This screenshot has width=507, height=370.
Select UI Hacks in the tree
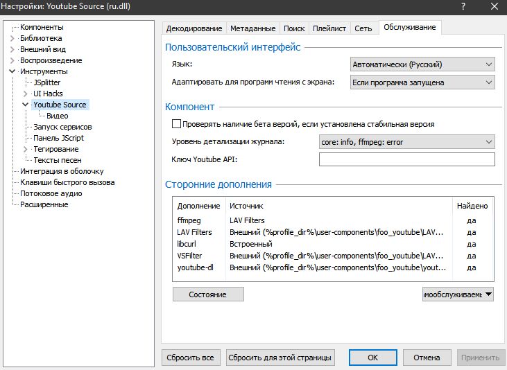click(x=48, y=94)
